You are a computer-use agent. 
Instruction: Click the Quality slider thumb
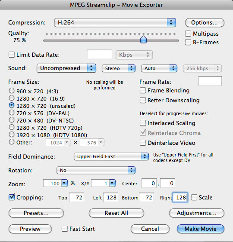[143, 40]
